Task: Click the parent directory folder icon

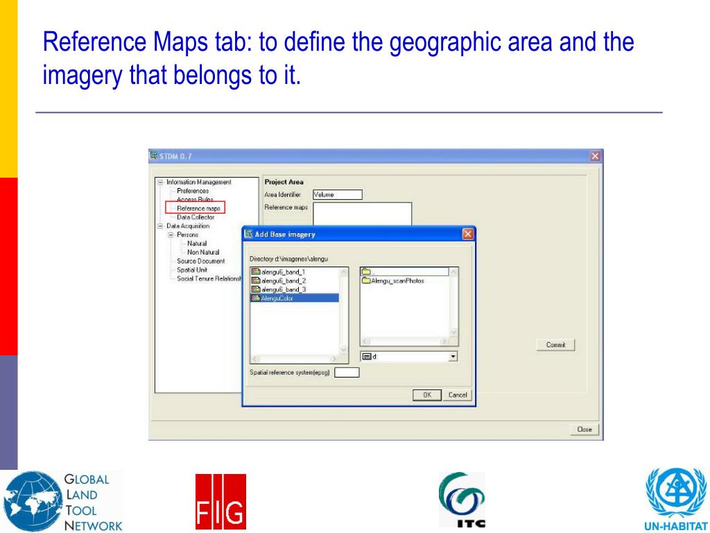Action: point(366,272)
